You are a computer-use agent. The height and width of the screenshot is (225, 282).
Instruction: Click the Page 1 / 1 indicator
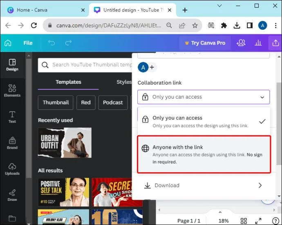point(189,221)
